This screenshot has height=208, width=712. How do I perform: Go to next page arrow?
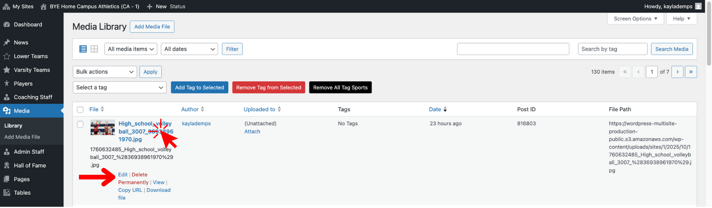677,72
